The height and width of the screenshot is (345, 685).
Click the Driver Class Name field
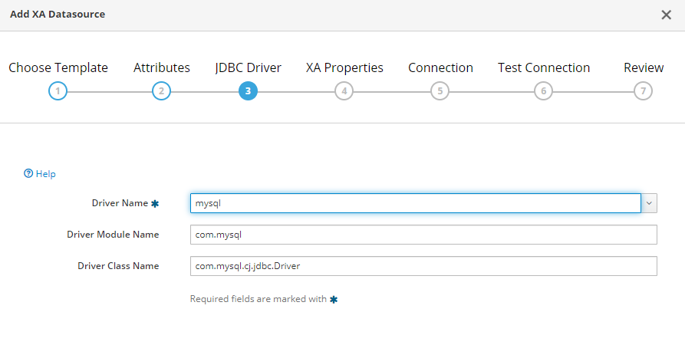coord(423,266)
